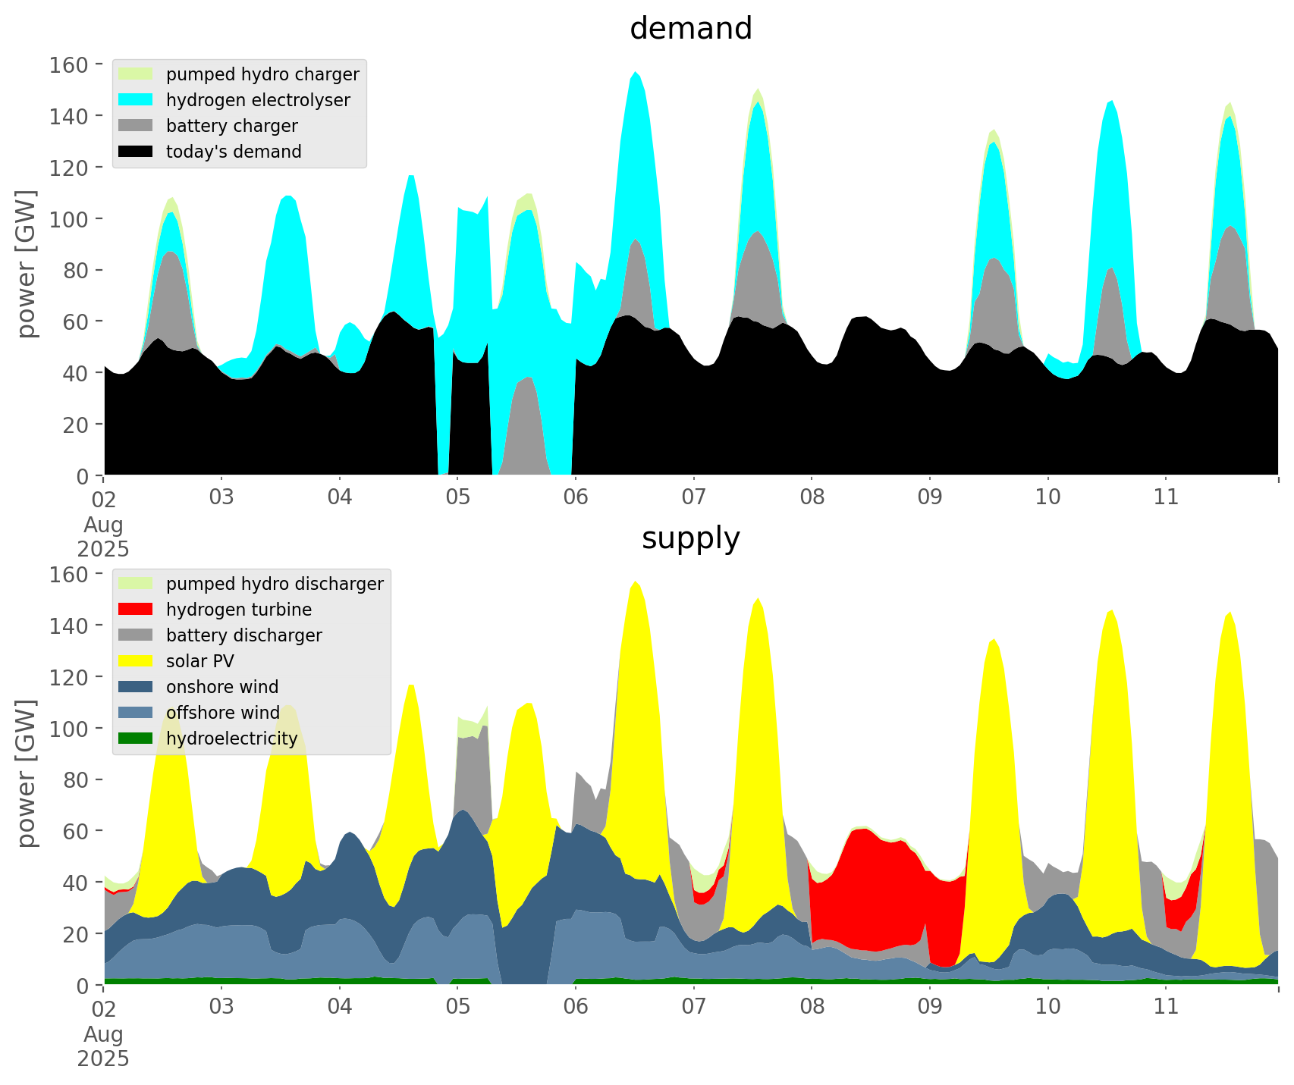Click the cyan hydrogen electrolyser legend swatch
Image resolution: width=1294 pixels, height=1085 pixels.
pyautogui.click(x=136, y=100)
